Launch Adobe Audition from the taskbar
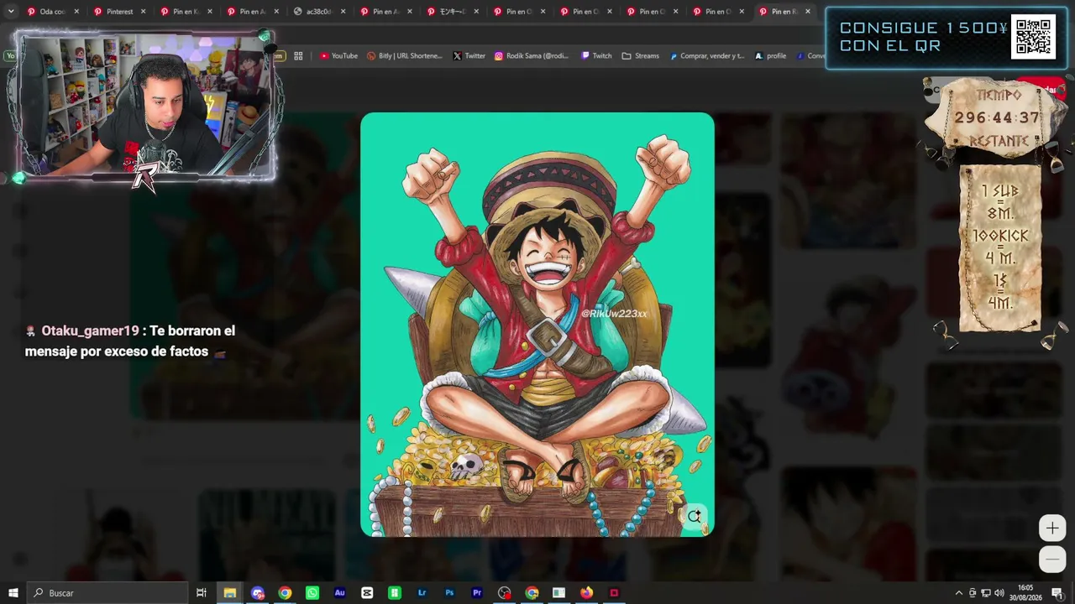The width and height of the screenshot is (1075, 604). point(339,593)
